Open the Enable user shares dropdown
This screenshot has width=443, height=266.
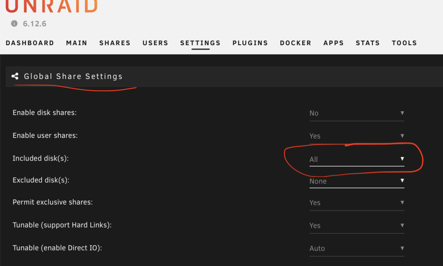coord(357,136)
